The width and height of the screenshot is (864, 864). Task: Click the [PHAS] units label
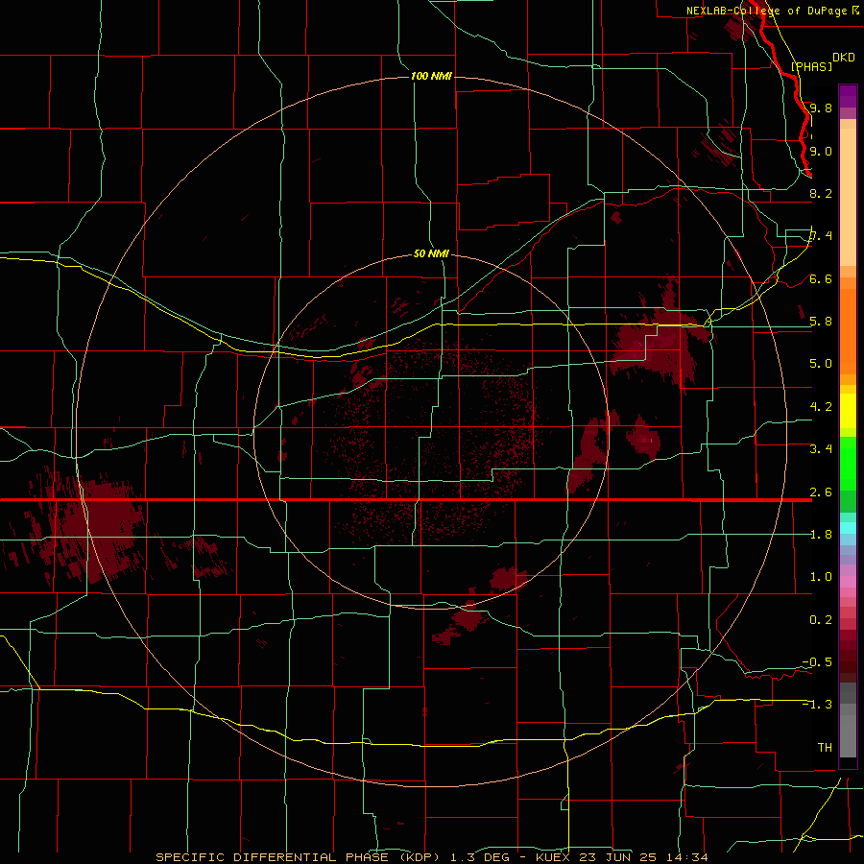coord(811,66)
